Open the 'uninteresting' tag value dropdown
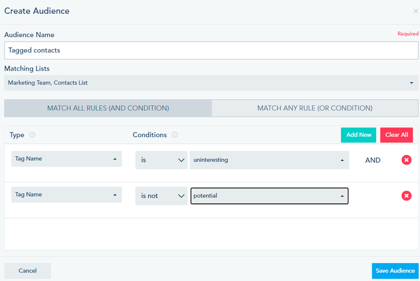Viewport: 420px width, 281px height. [x=269, y=160]
